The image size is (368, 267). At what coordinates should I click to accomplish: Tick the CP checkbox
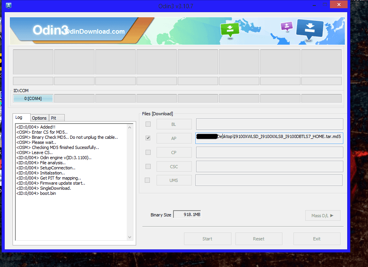click(148, 152)
